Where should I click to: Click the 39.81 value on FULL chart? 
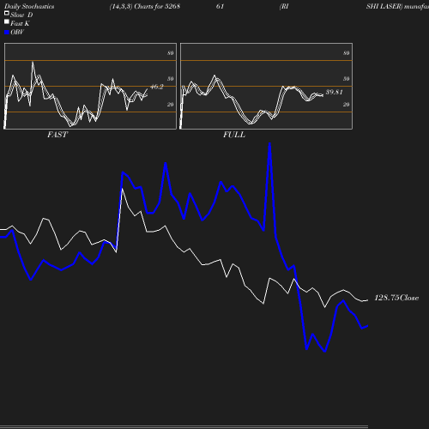(x=335, y=92)
